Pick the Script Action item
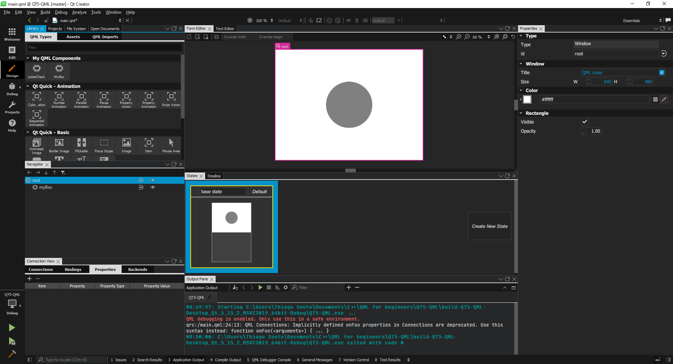Viewport: 673px width, 364px height. 171,100
